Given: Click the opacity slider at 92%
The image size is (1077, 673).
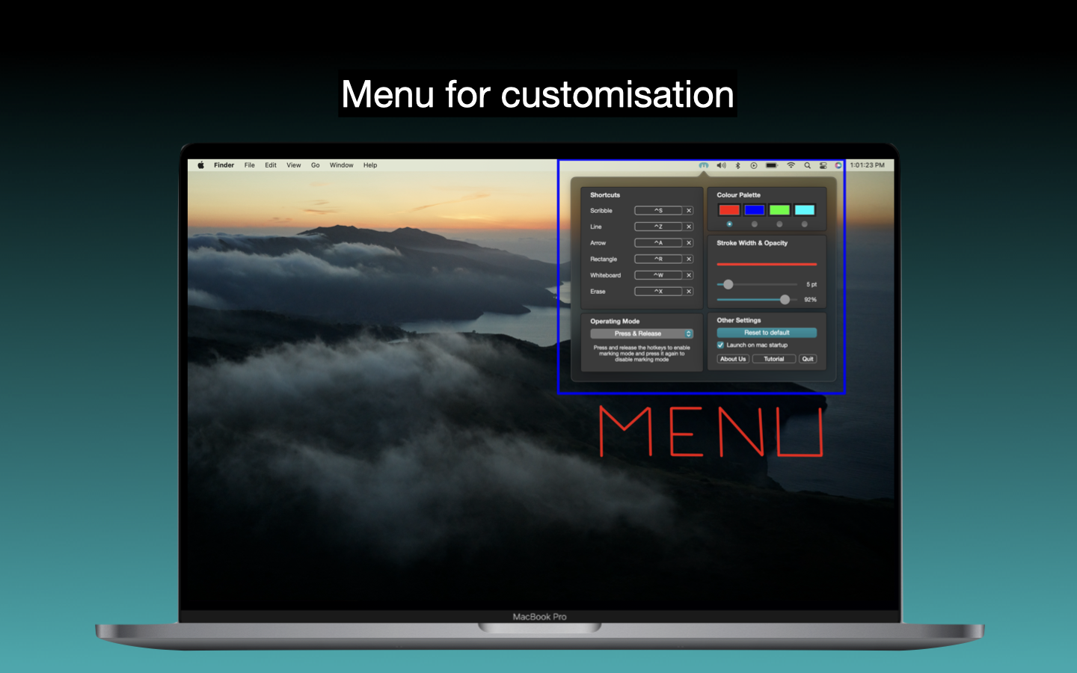Looking at the screenshot, I should (785, 299).
